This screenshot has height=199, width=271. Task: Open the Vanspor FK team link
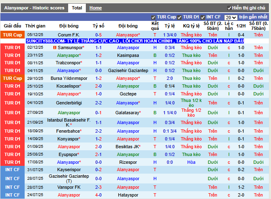[x=69, y=187]
